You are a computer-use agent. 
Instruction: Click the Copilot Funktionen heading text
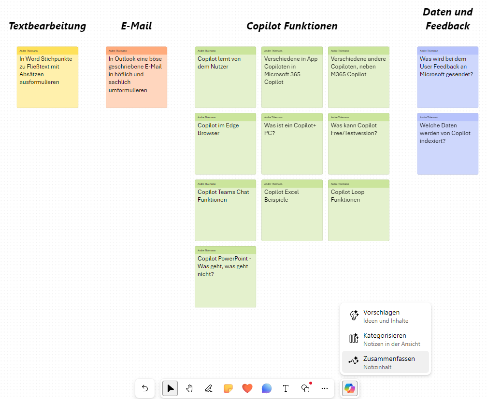pyautogui.click(x=292, y=26)
